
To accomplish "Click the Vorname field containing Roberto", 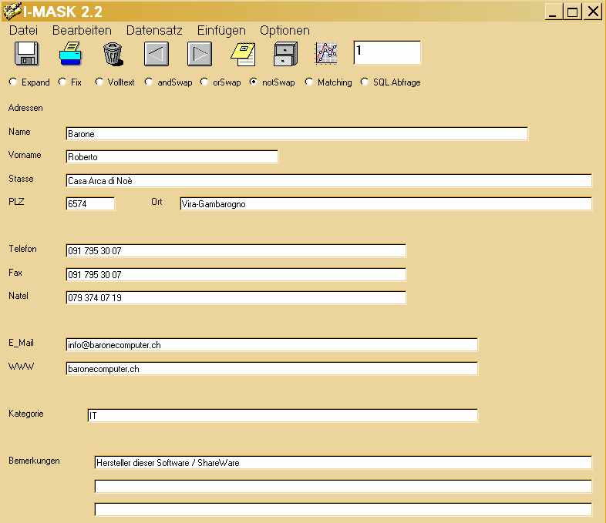I will click(172, 156).
